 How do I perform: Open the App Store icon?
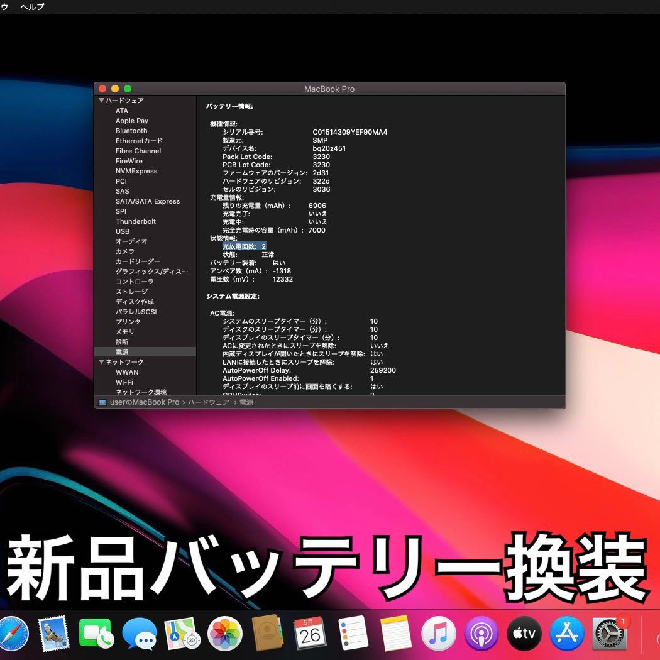567,634
